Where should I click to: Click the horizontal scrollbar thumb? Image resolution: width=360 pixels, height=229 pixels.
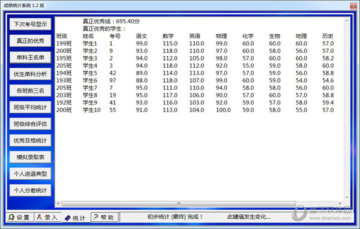click(x=179, y=204)
